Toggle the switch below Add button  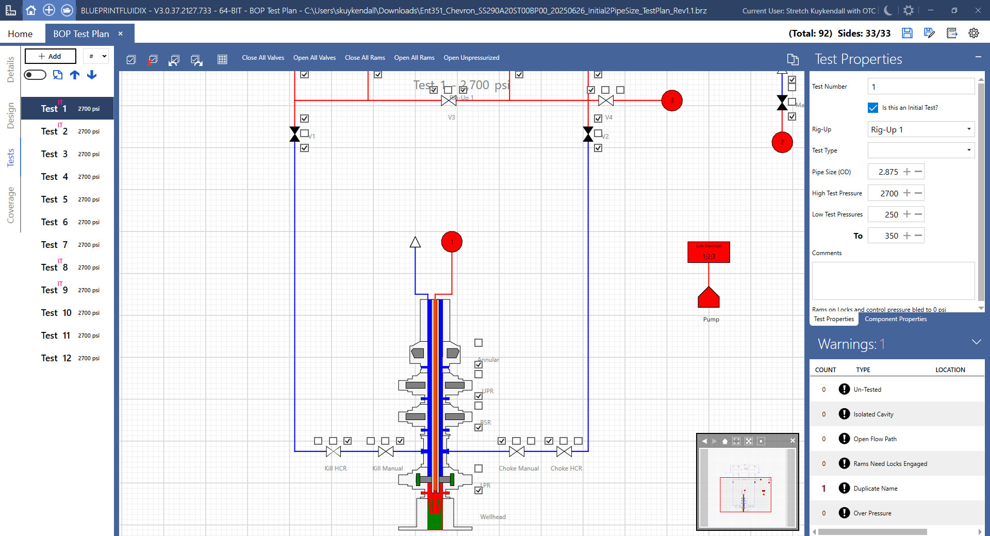[35, 75]
